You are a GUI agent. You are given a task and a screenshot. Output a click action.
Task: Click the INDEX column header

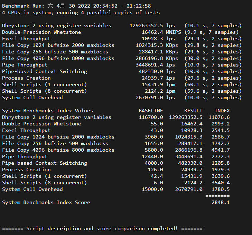tap(222, 111)
